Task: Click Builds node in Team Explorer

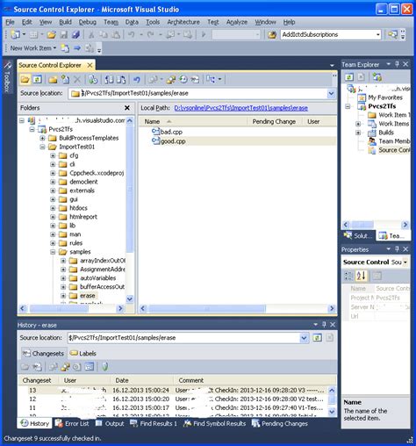Action: pyautogui.click(x=386, y=133)
